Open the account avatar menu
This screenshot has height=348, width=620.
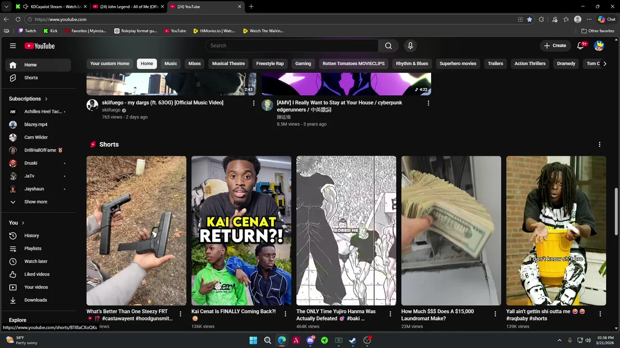[599, 45]
